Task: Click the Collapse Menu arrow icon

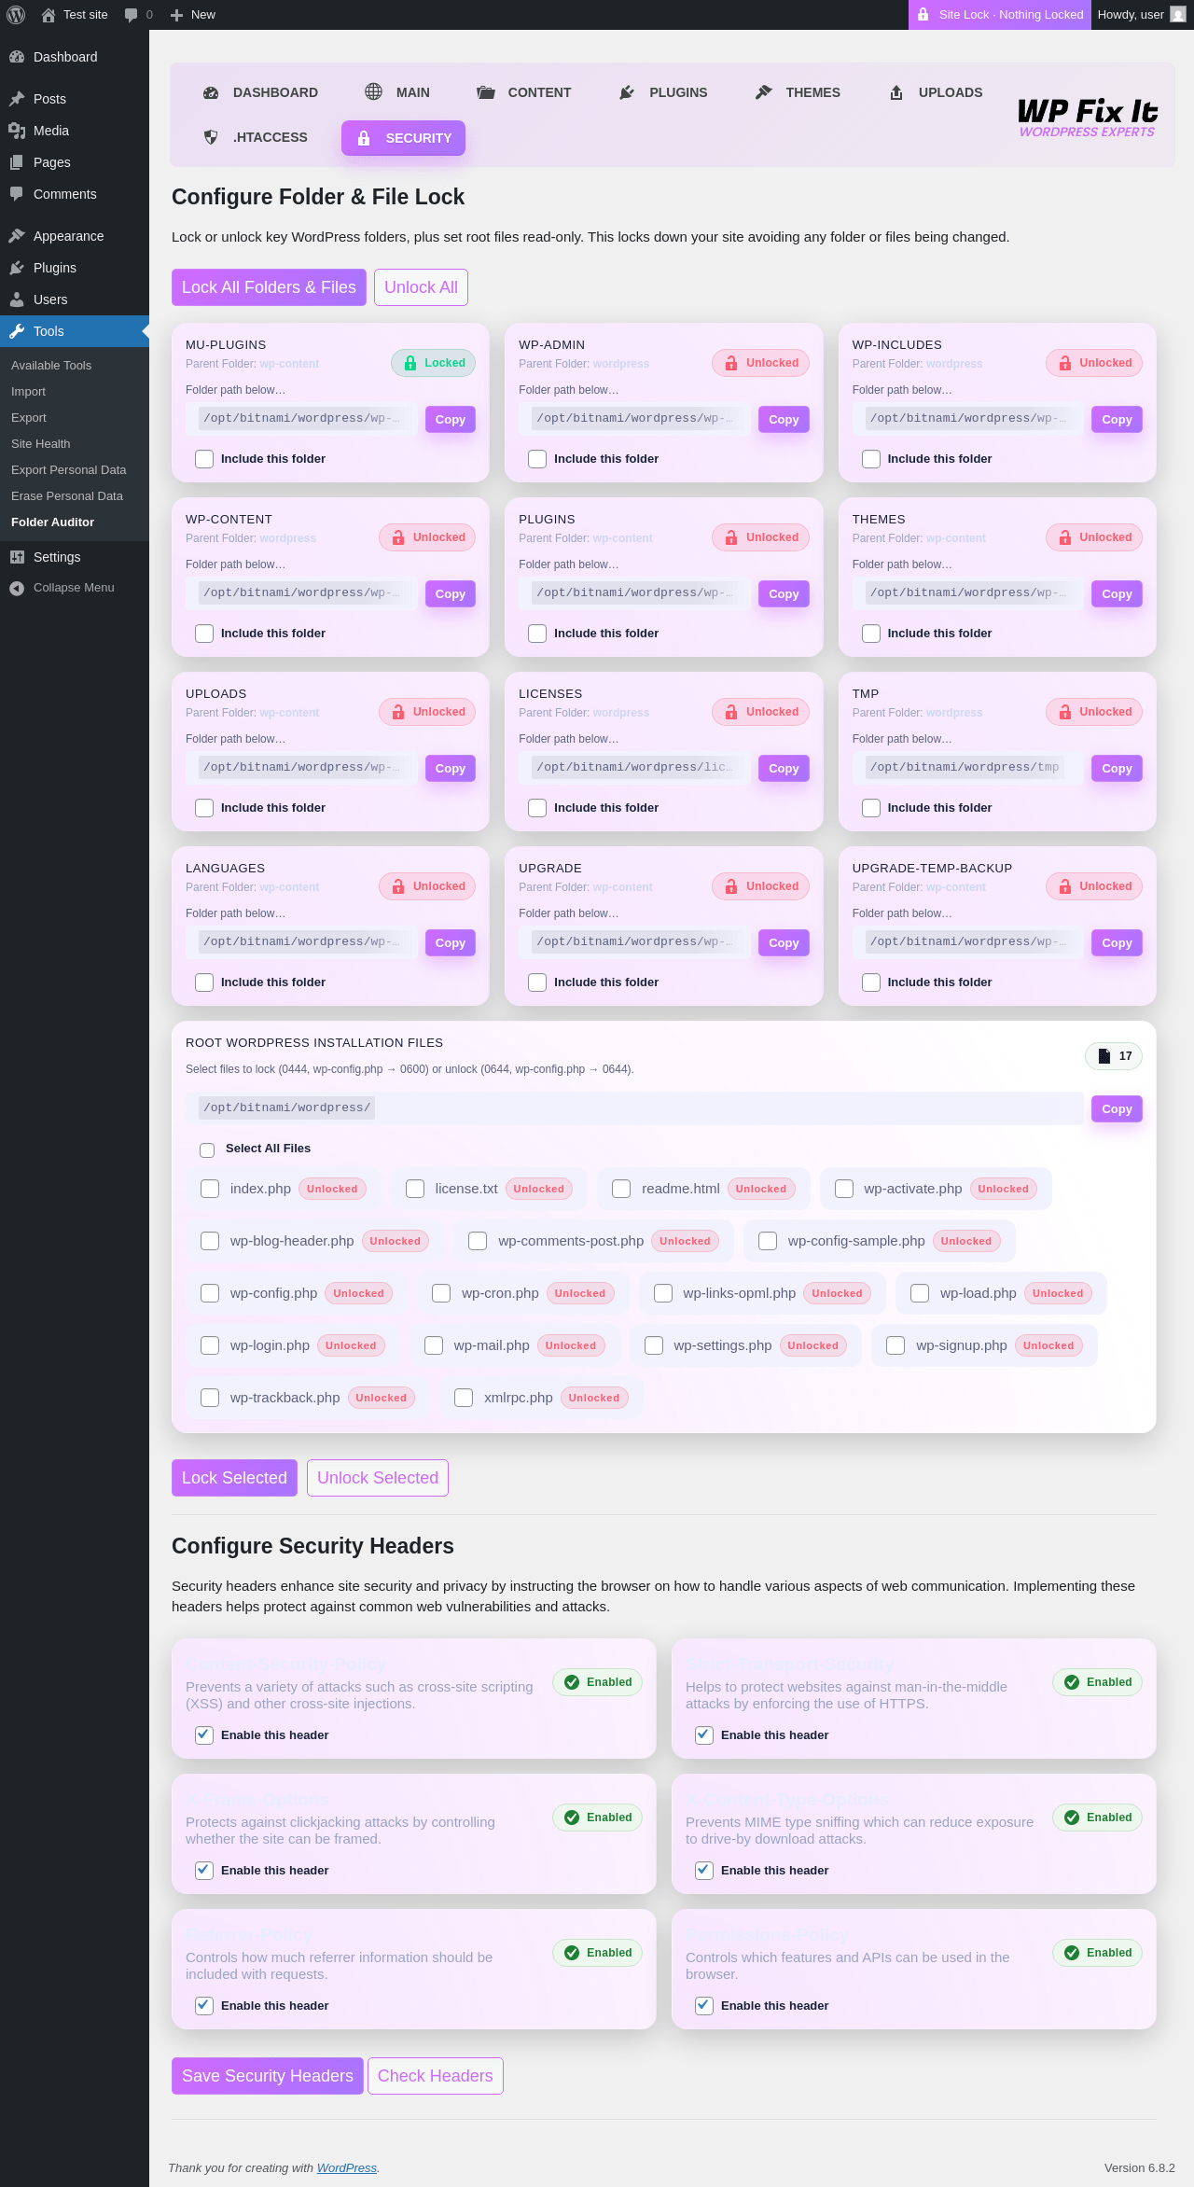Action: coord(17,588)
